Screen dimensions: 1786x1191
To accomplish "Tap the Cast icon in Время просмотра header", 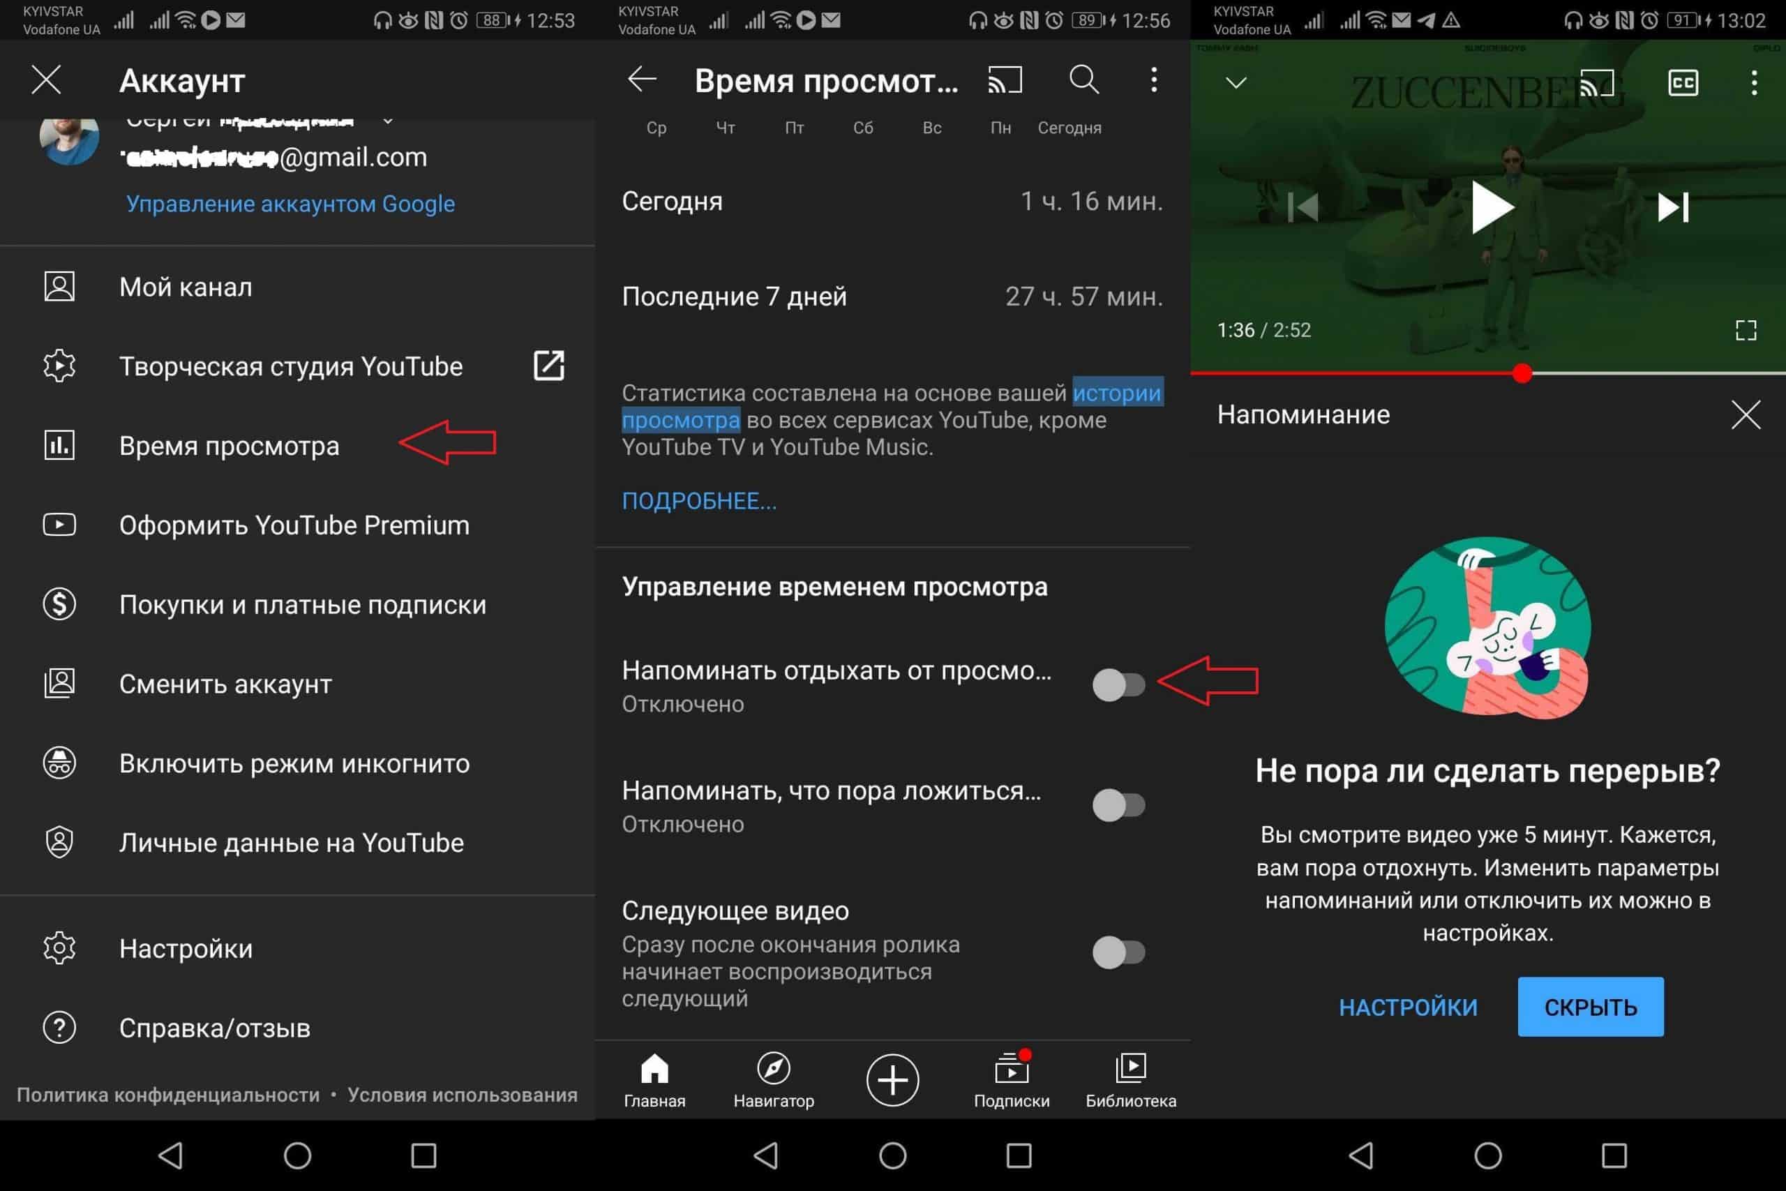I will (1005, 80).
